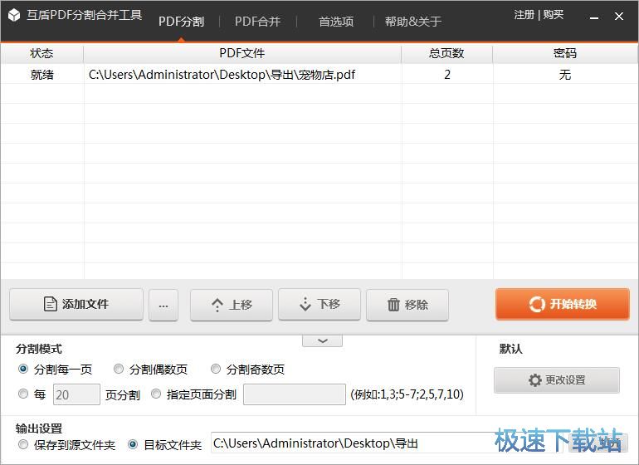Click the 下移 move down button
This screenshot has width=639, height=465.
319,304
